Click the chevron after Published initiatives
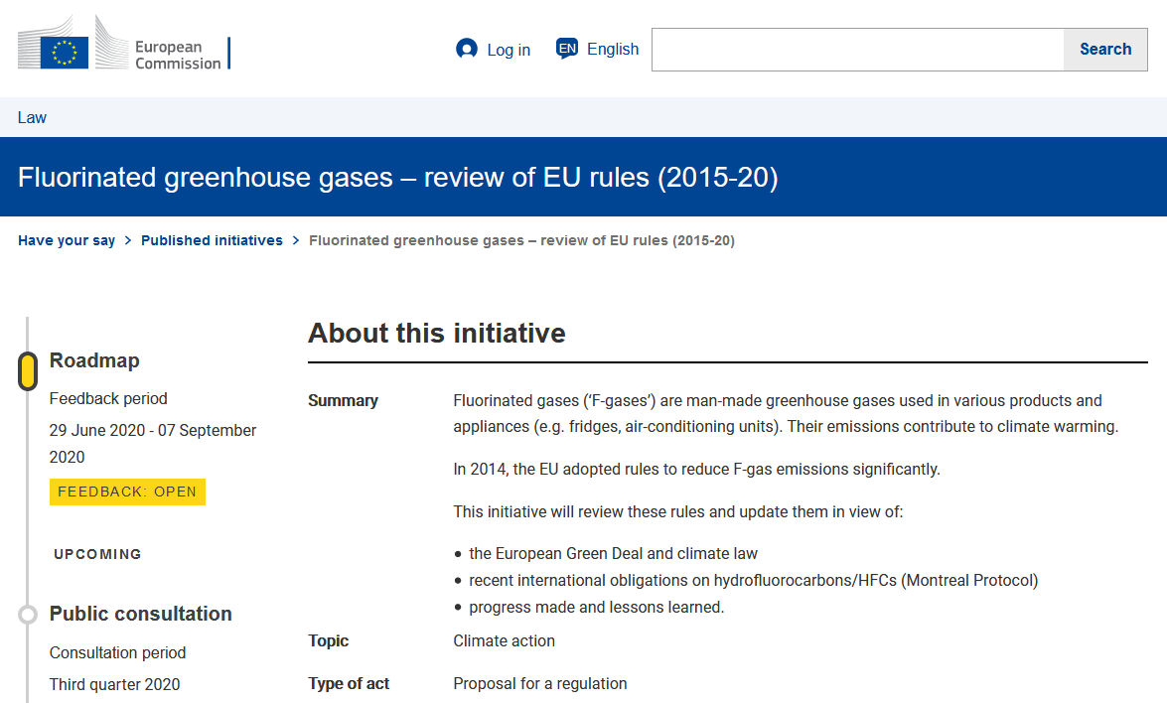Screen dimensions: 1167x703 (x=296, y=240)
